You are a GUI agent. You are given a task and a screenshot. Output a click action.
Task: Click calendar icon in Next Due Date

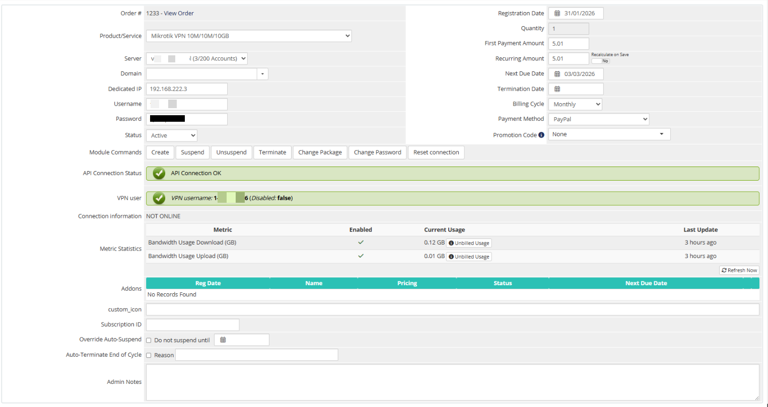tap(557, 74)
